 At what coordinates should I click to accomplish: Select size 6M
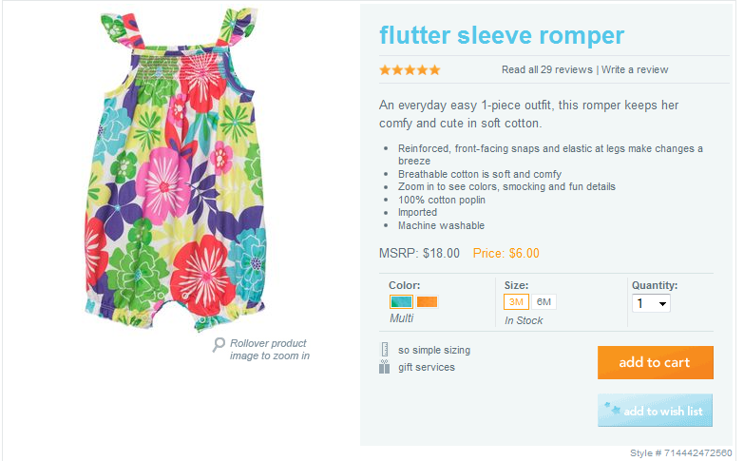point(544,302)
